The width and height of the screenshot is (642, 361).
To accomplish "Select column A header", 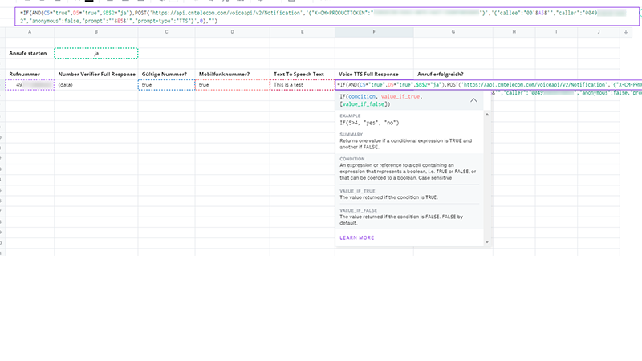I will [30, 32].
